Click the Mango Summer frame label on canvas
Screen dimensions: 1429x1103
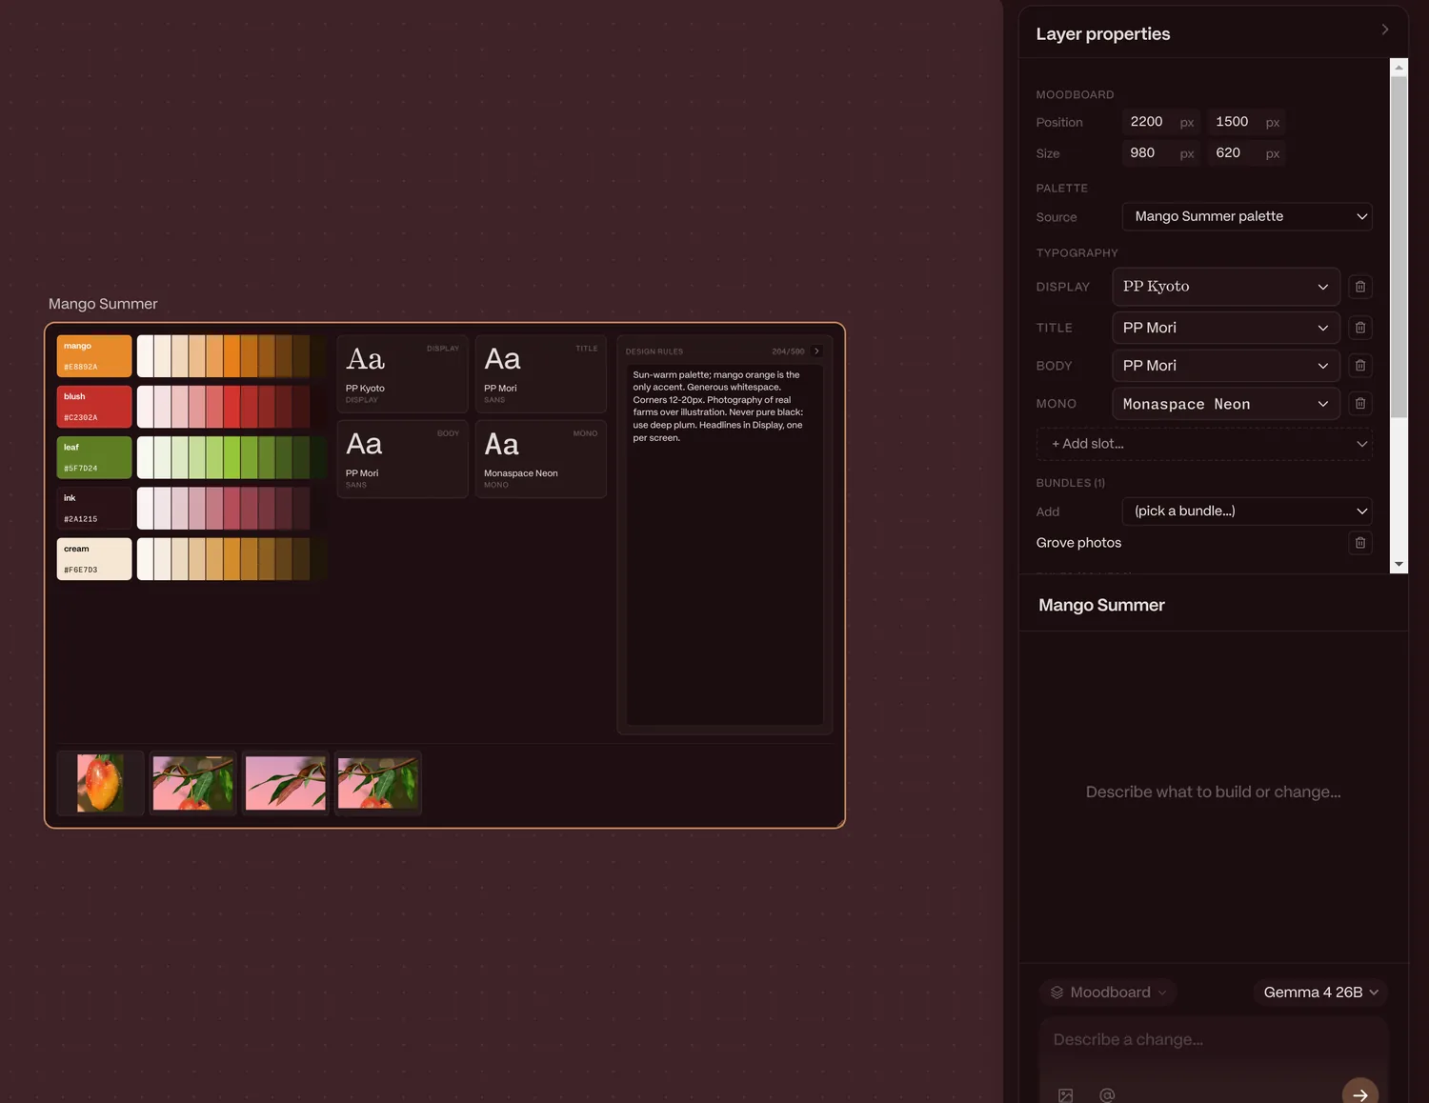tap(103, 304)
